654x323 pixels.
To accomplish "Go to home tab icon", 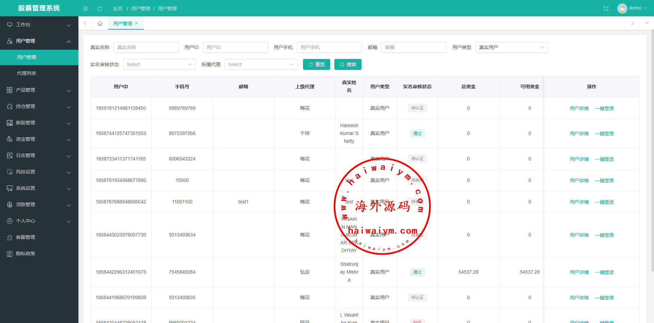I will coord(100,24).
